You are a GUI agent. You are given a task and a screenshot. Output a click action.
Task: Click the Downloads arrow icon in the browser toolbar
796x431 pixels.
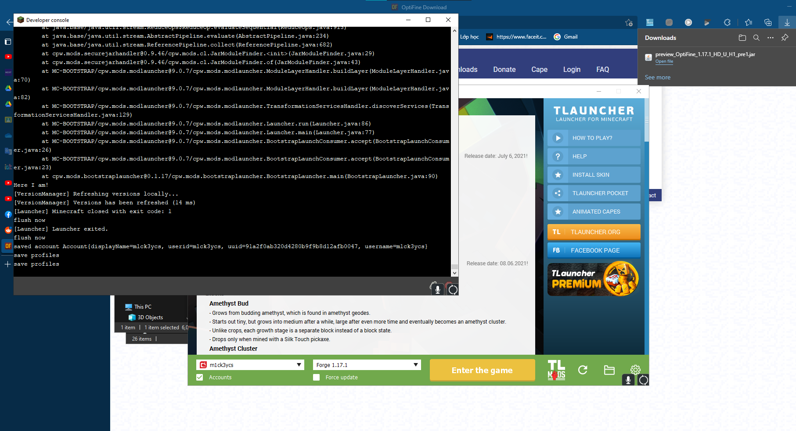tap(787, 22)
